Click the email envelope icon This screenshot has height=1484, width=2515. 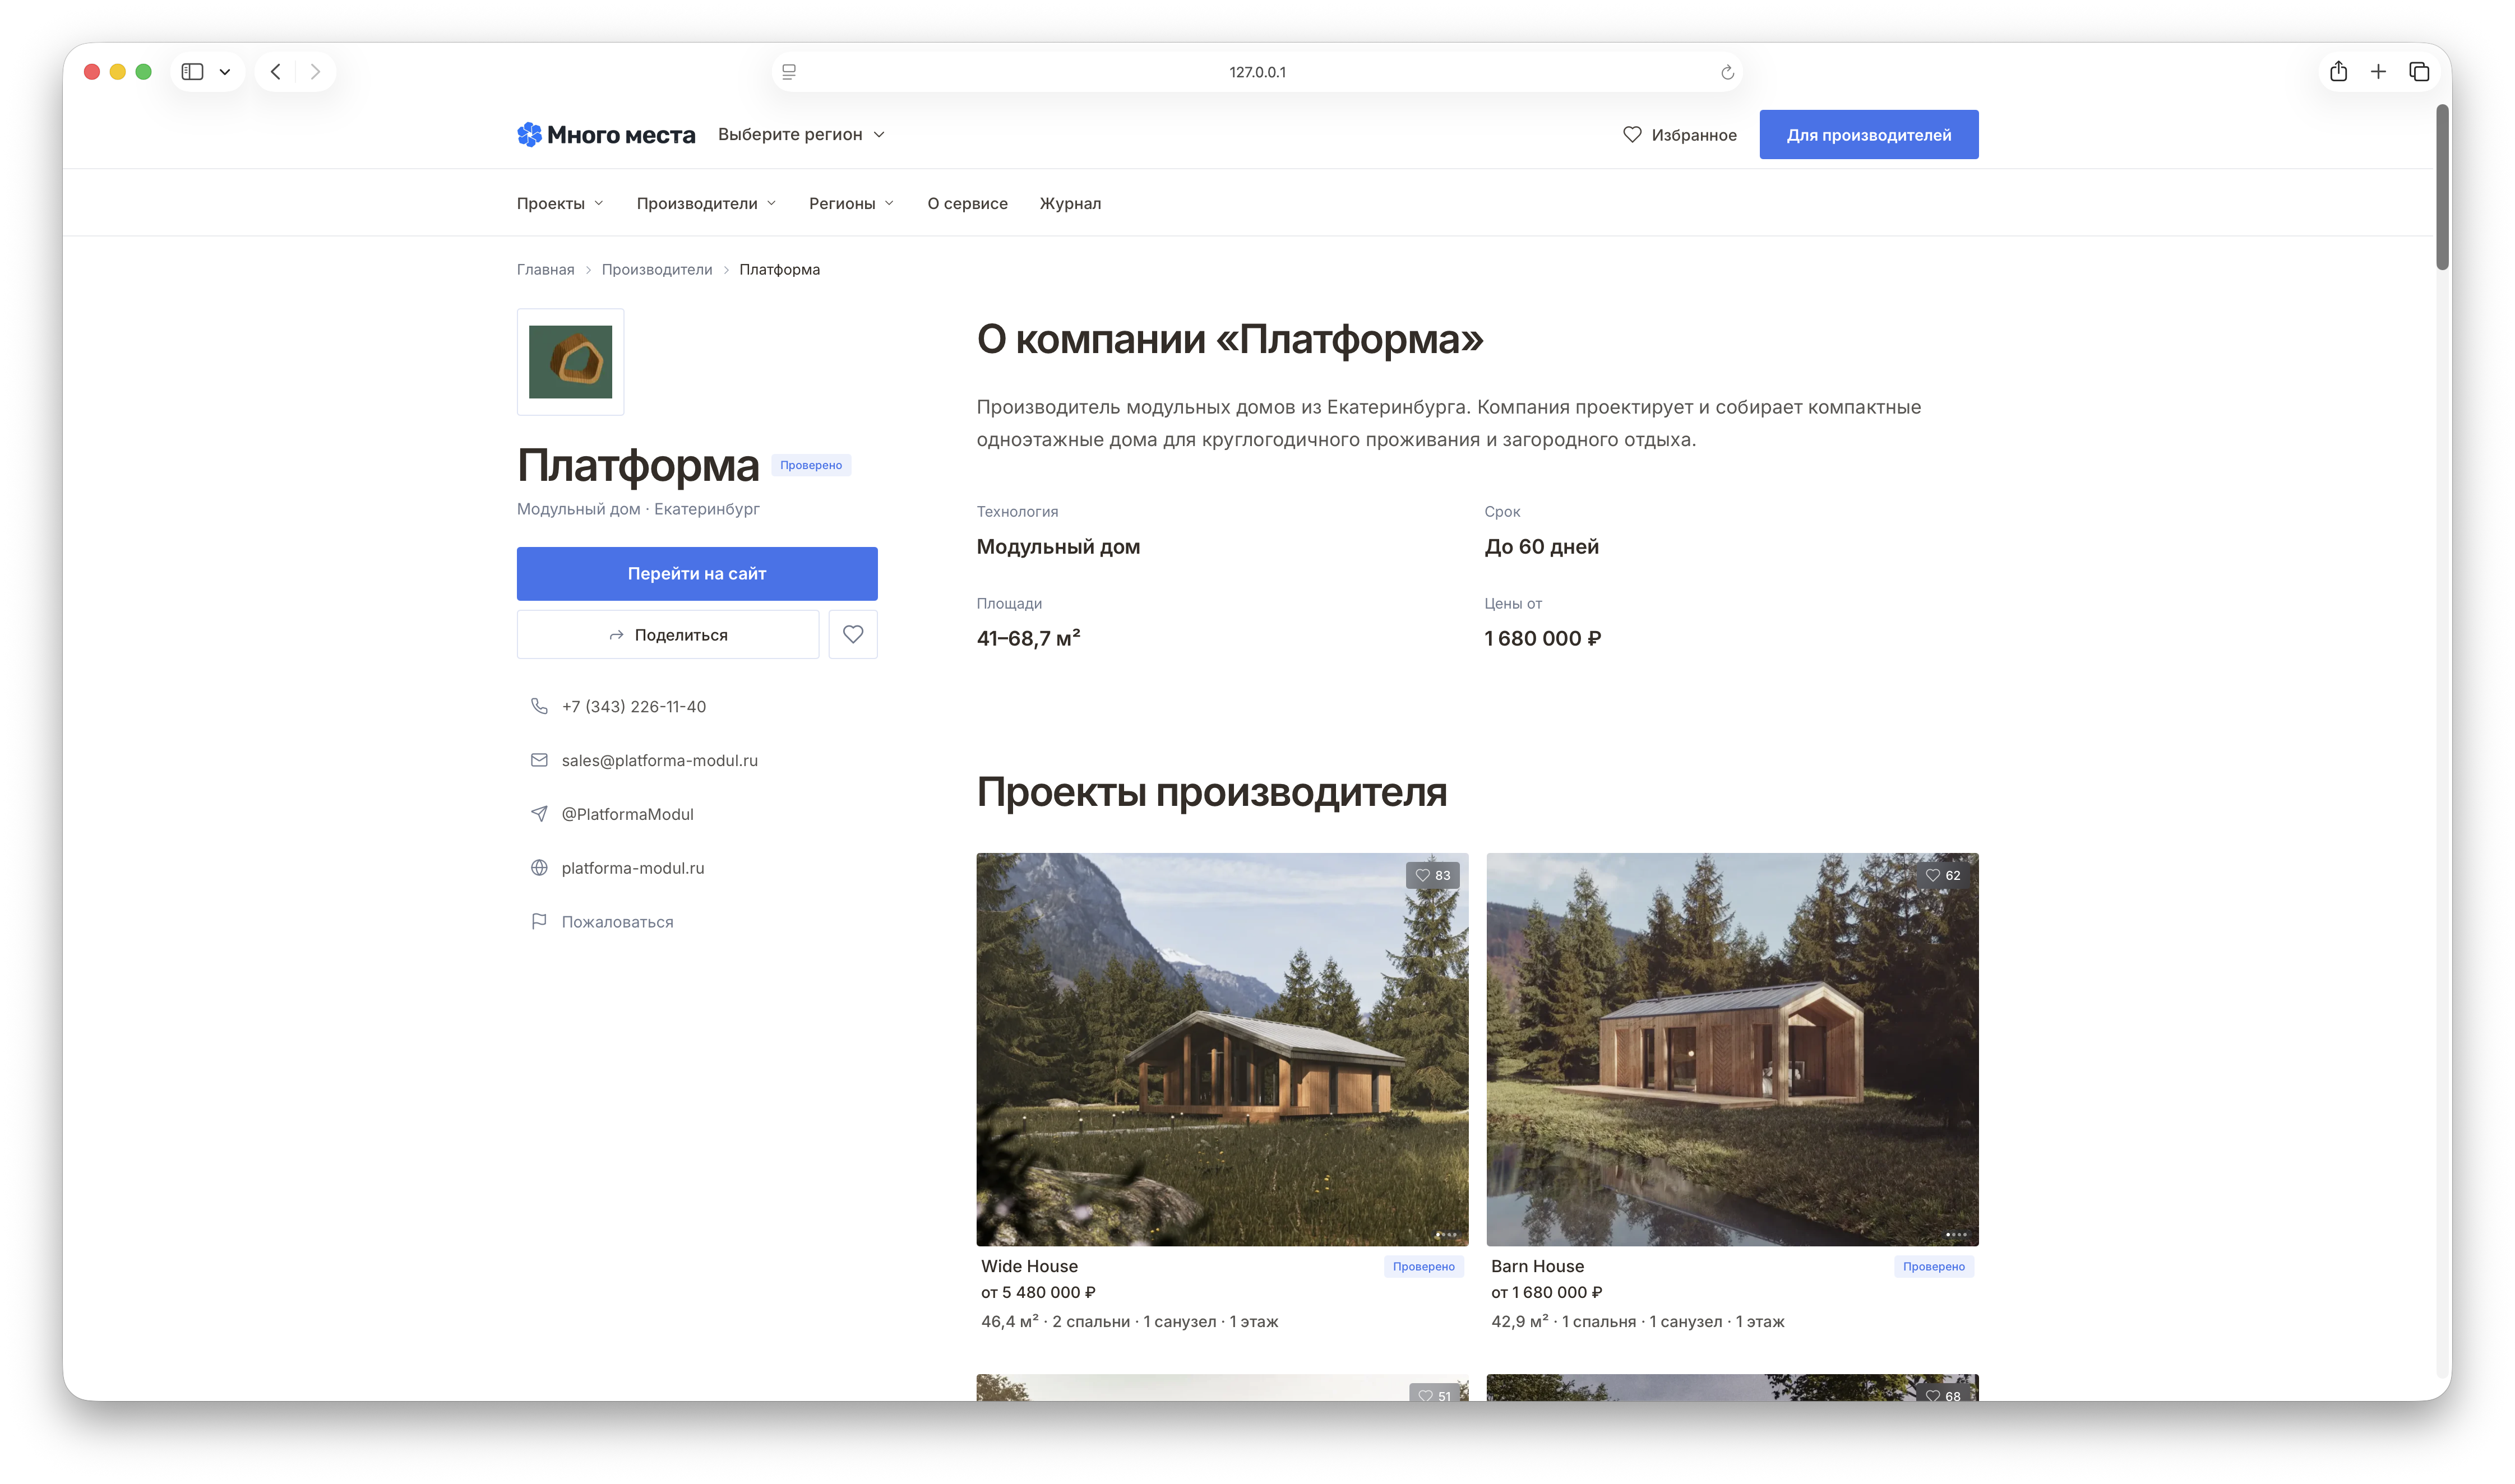(538, 760)
